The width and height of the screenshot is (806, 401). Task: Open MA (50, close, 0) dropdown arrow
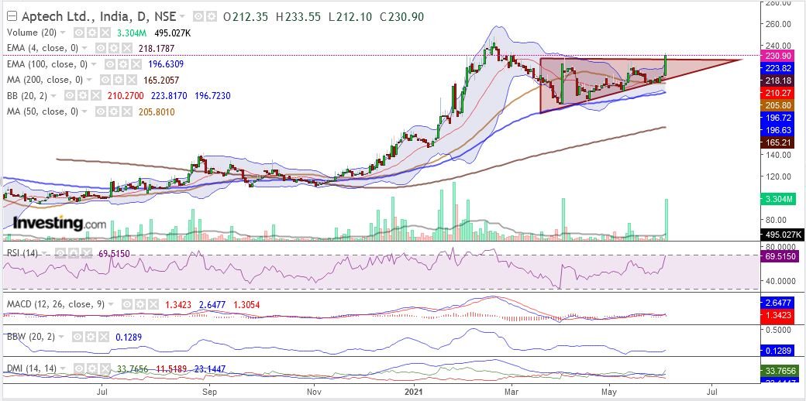tap(85, 112)
